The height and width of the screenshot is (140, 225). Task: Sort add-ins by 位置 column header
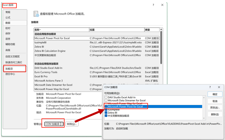tap(117, 30)
